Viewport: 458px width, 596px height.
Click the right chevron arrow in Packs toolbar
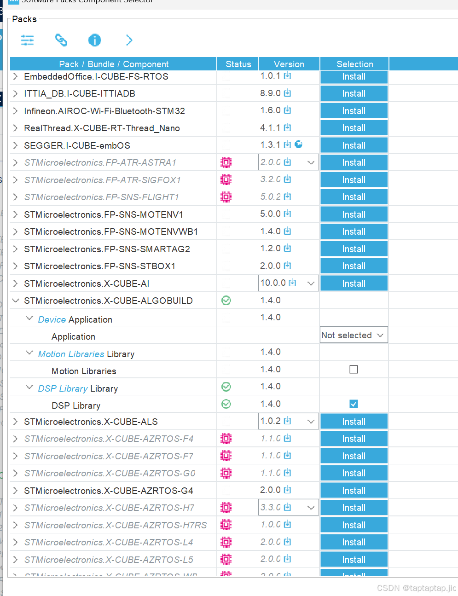pyautogui.click(x=129, y=41)
